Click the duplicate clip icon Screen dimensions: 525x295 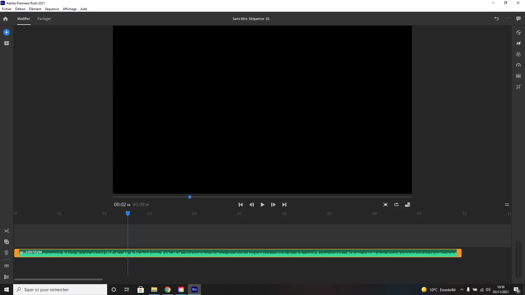coord(7,242)
